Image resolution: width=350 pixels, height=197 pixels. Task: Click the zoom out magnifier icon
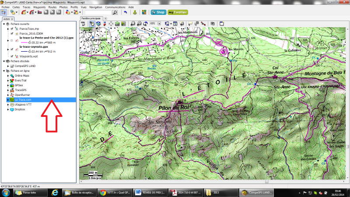tap(133, 24)
